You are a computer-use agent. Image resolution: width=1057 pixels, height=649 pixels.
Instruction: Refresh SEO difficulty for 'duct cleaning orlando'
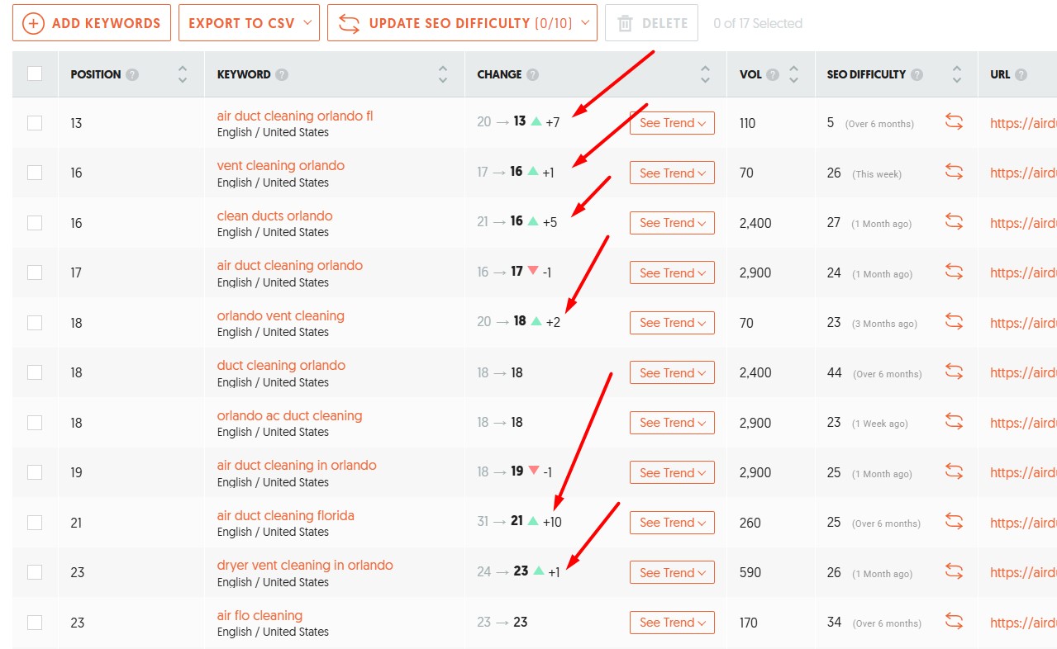tap(954, 372)
